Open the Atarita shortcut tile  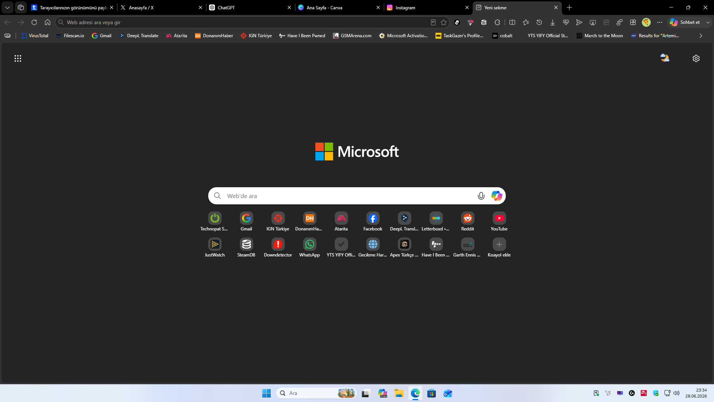coord(341,222)
